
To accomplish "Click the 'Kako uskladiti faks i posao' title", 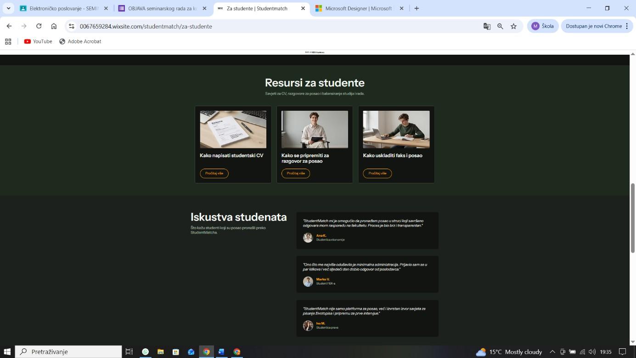I will (393, 155).
